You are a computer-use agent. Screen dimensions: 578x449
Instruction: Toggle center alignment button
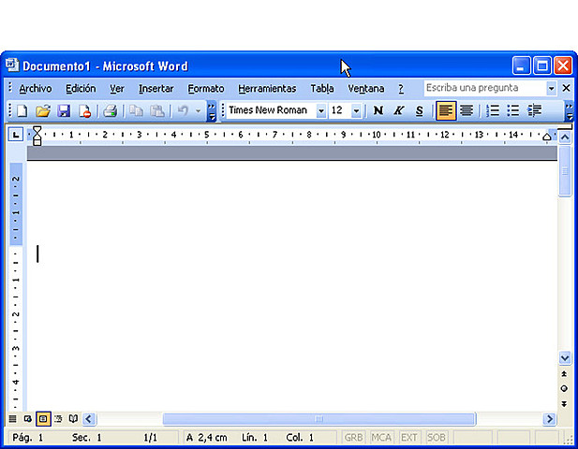point(467,110)
